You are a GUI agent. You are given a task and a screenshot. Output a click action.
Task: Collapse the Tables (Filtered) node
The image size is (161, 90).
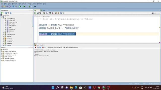pos(3,19)
